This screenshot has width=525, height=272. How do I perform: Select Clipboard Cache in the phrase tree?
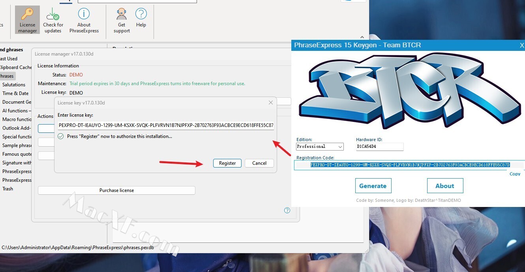(x=16, y=67)
